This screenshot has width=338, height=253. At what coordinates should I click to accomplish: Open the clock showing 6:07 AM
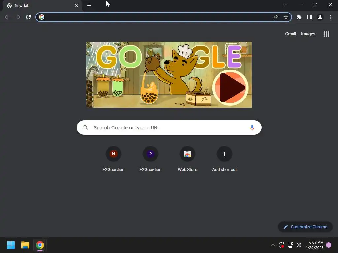(315, 245)
